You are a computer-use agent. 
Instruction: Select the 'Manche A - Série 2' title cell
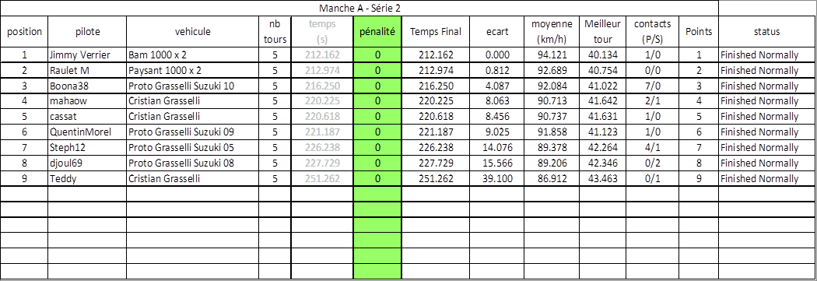pyautogui.click(x=359, y=9)
